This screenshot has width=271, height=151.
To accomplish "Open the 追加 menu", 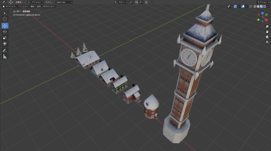I will coord(39,6).
